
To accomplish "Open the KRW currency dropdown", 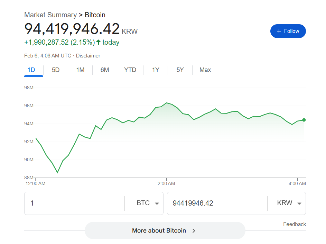I will click(x=289, y=203).
